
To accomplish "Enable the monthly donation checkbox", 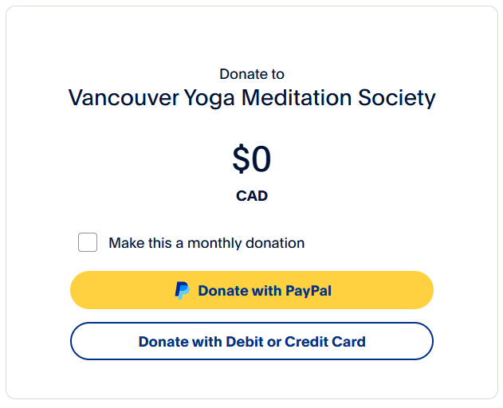I will [88, 242].
